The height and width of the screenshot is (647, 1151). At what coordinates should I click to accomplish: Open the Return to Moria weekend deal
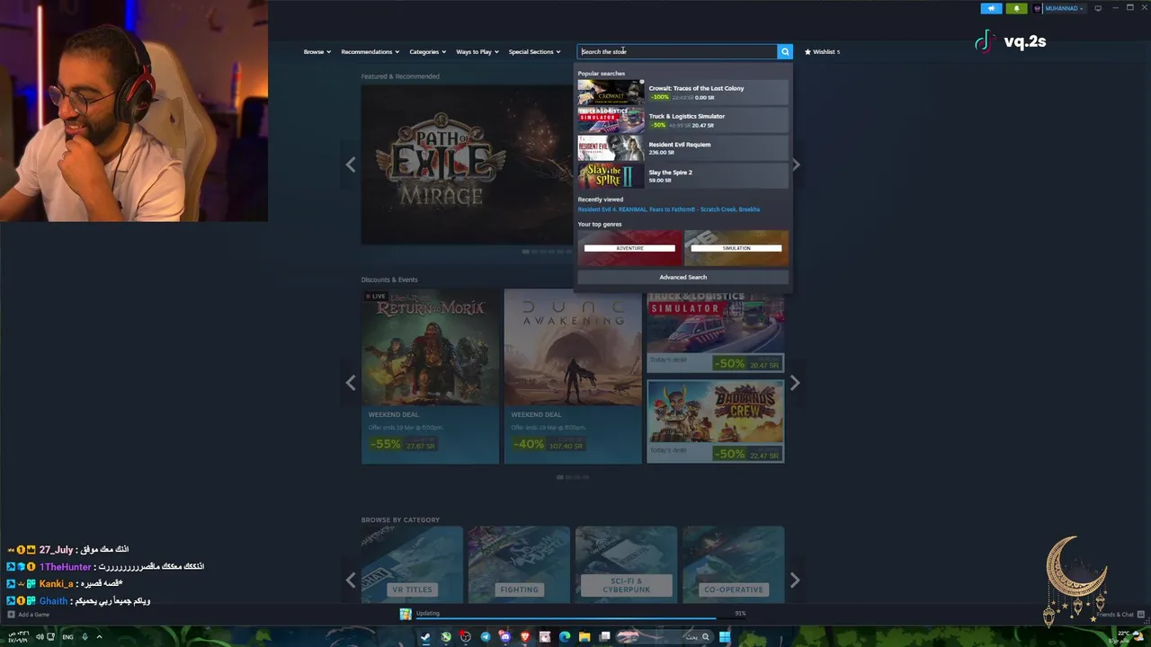[x=430, y=376]
